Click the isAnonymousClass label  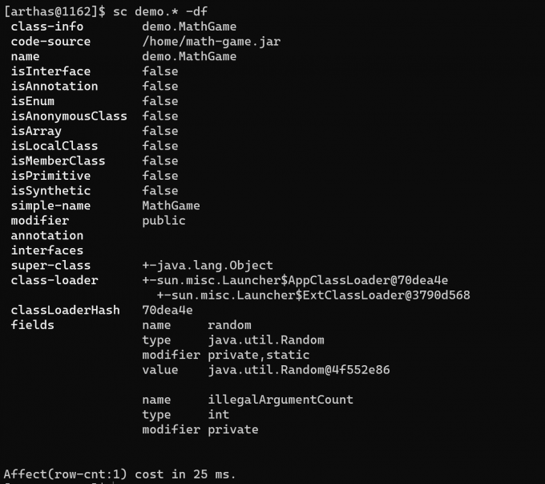tap(69, 116)
